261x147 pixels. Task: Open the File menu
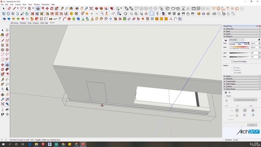point(2,4)
